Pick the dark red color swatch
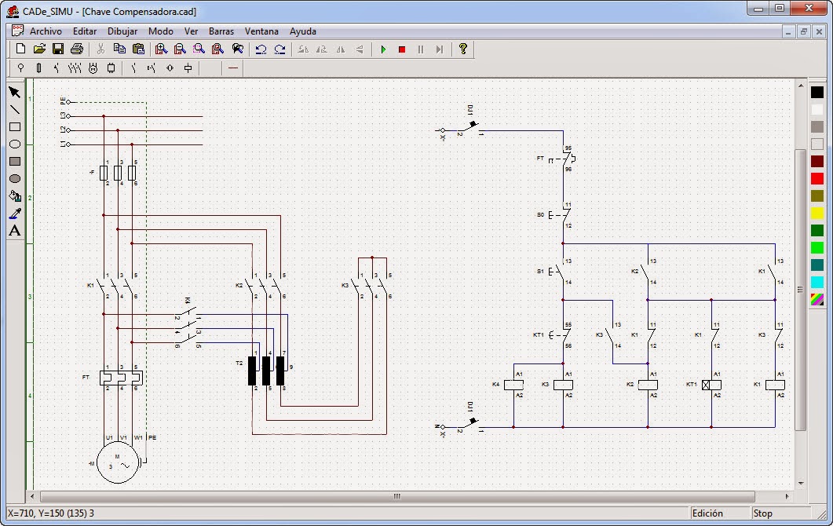This screenshot has height=526, width=833. point(817,161)
